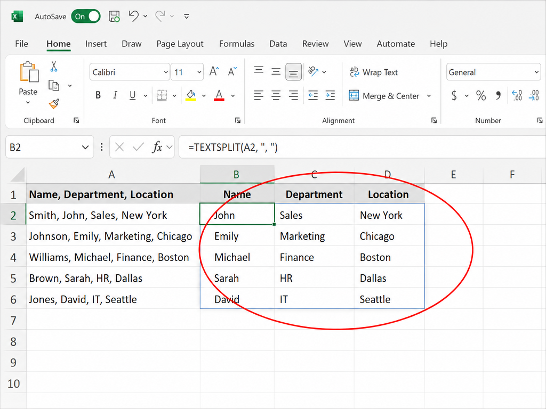Open the Font Color palette arrow
546x409 pixels.
(x=233, y=96)
